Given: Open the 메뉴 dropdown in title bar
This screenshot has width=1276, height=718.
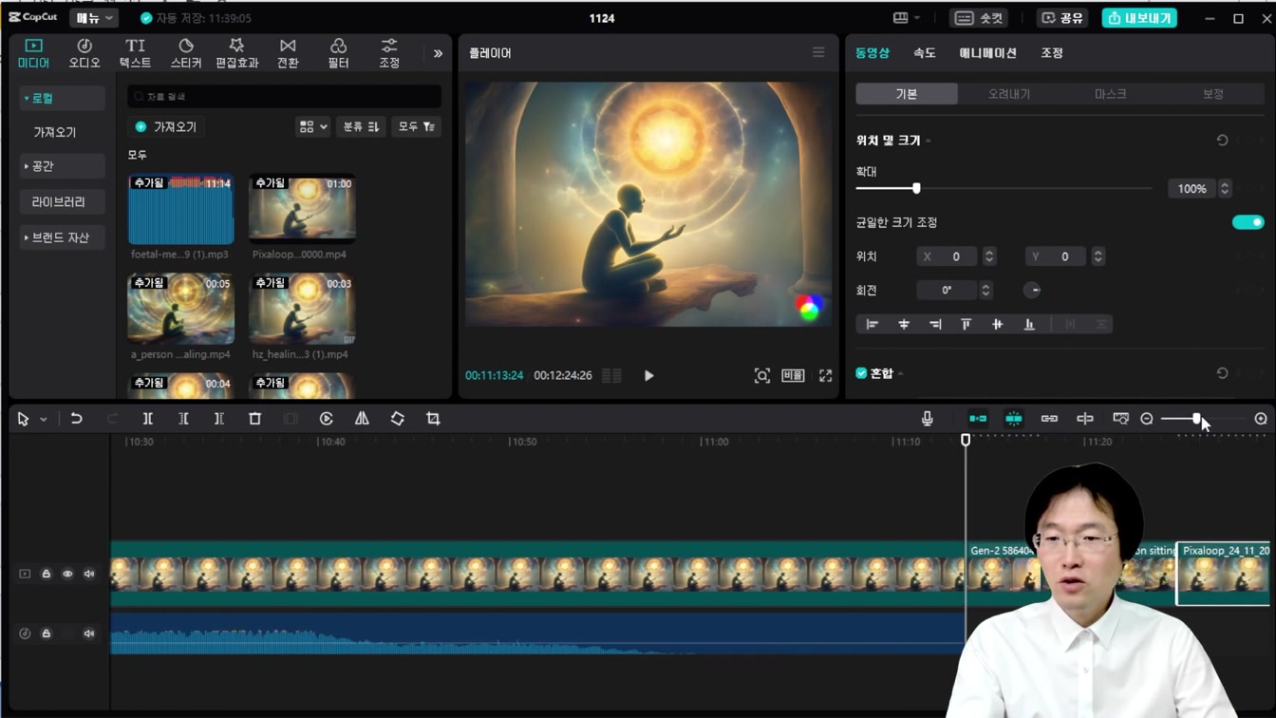Looking at the screenshot, I should pyautogui.click(x=94, y=18).
